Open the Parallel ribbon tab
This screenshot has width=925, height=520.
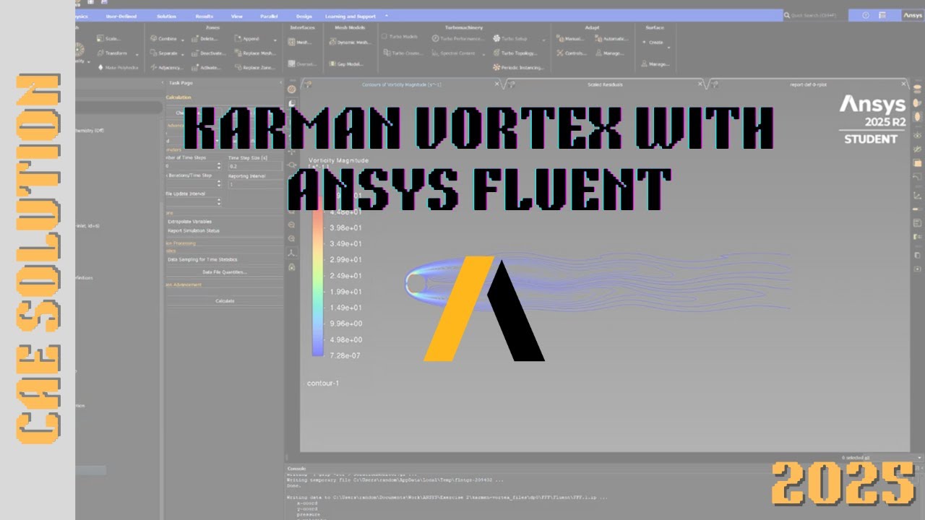click(268, 16)
